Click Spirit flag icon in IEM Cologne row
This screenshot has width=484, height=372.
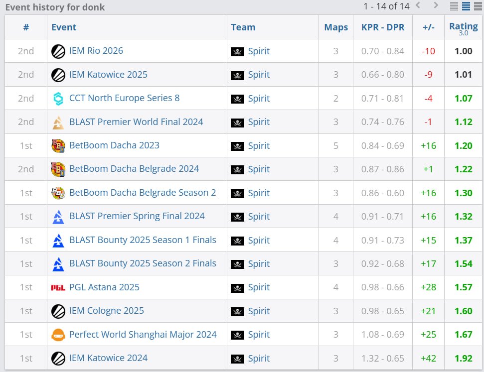[237, 312]
